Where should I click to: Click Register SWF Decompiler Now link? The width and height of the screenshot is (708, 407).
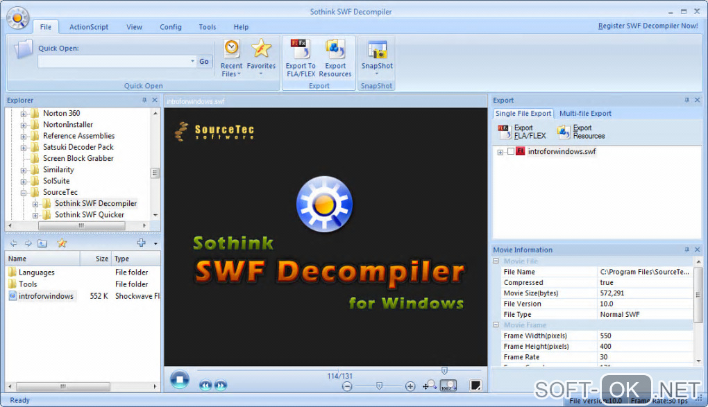coord(648,26)
